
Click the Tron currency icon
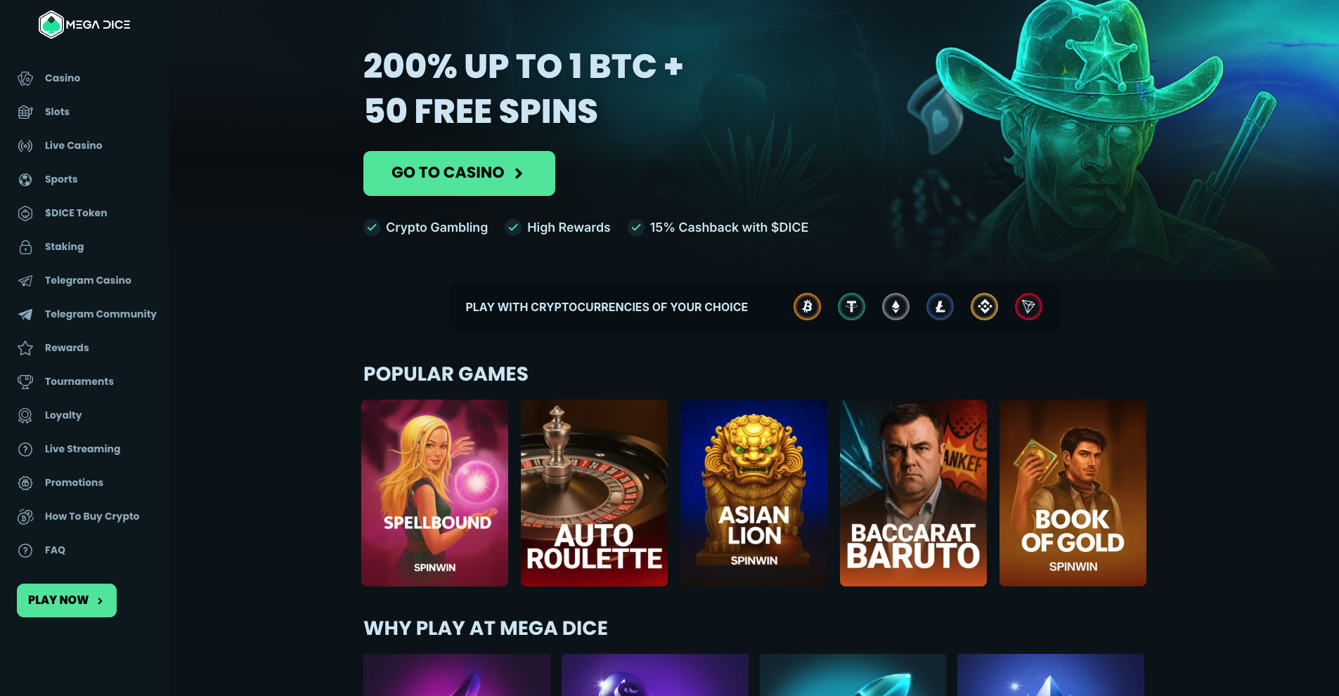pyautogui.click(x=1028, y=307)
